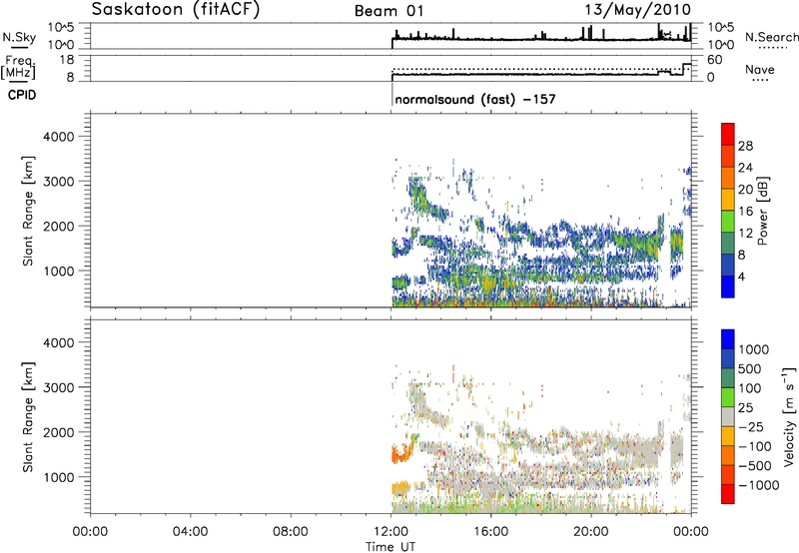
Task: Click the 'N.Sky' legend label
Action: [x=19, y=37]
